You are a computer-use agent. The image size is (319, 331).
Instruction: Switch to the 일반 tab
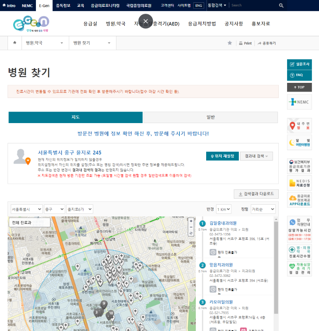pos(211,118)
